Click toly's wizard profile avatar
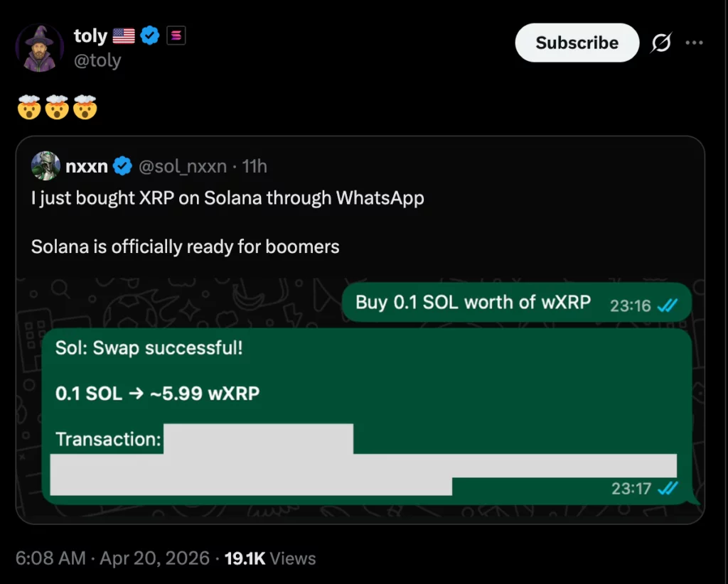The image size is (728, 584). point(40,47)
